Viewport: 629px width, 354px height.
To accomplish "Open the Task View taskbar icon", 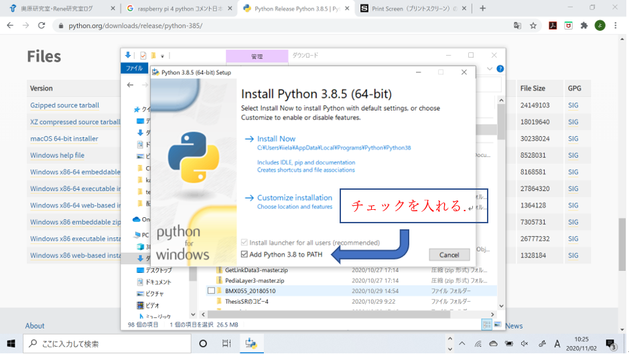I will [x=227, y=344].
